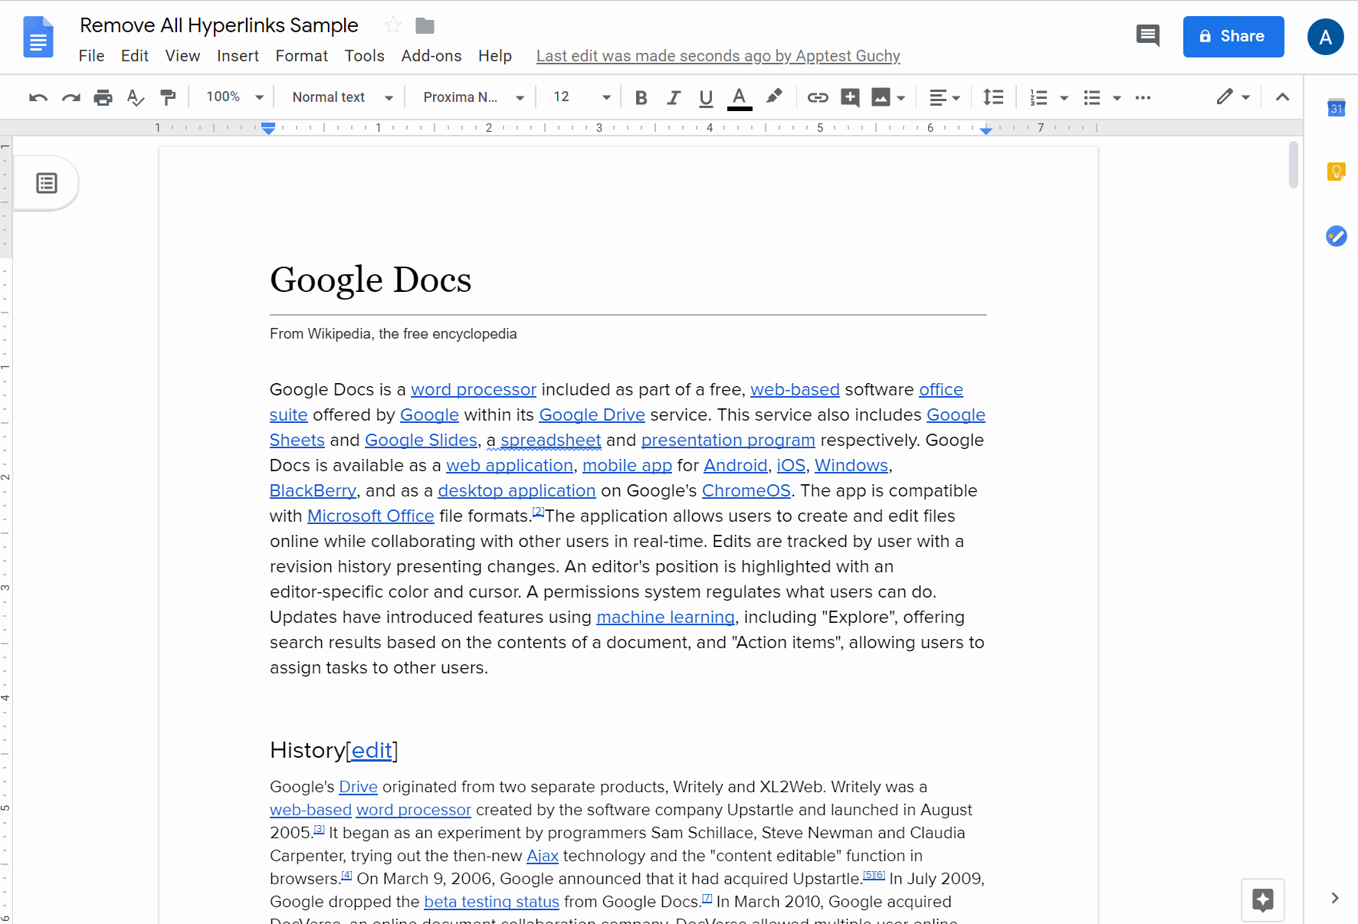1358x924 pixels.
Task: Open the line spacing menu
Action: [993, 97]
